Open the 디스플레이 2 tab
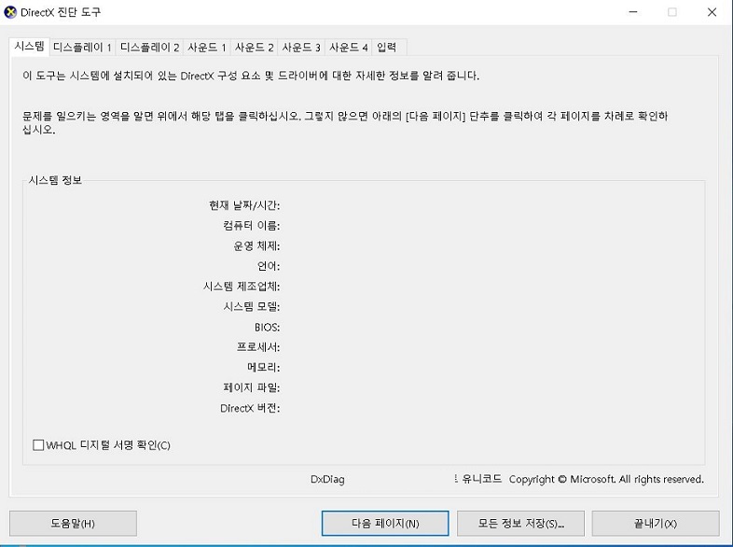Screen dimensions: 733x547 click(149, 48)
